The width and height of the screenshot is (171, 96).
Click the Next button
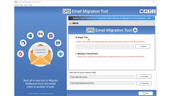click(146, 93)
